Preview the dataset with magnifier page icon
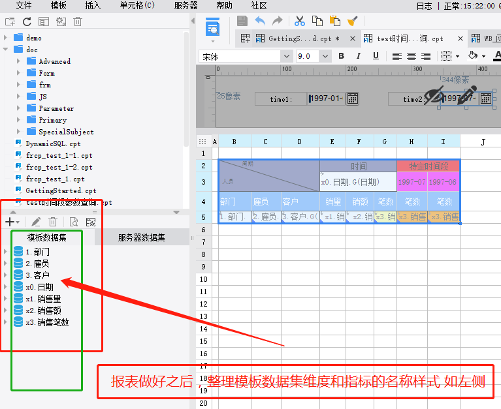Viewport: 501px width, 409px height. coord(74,222)
